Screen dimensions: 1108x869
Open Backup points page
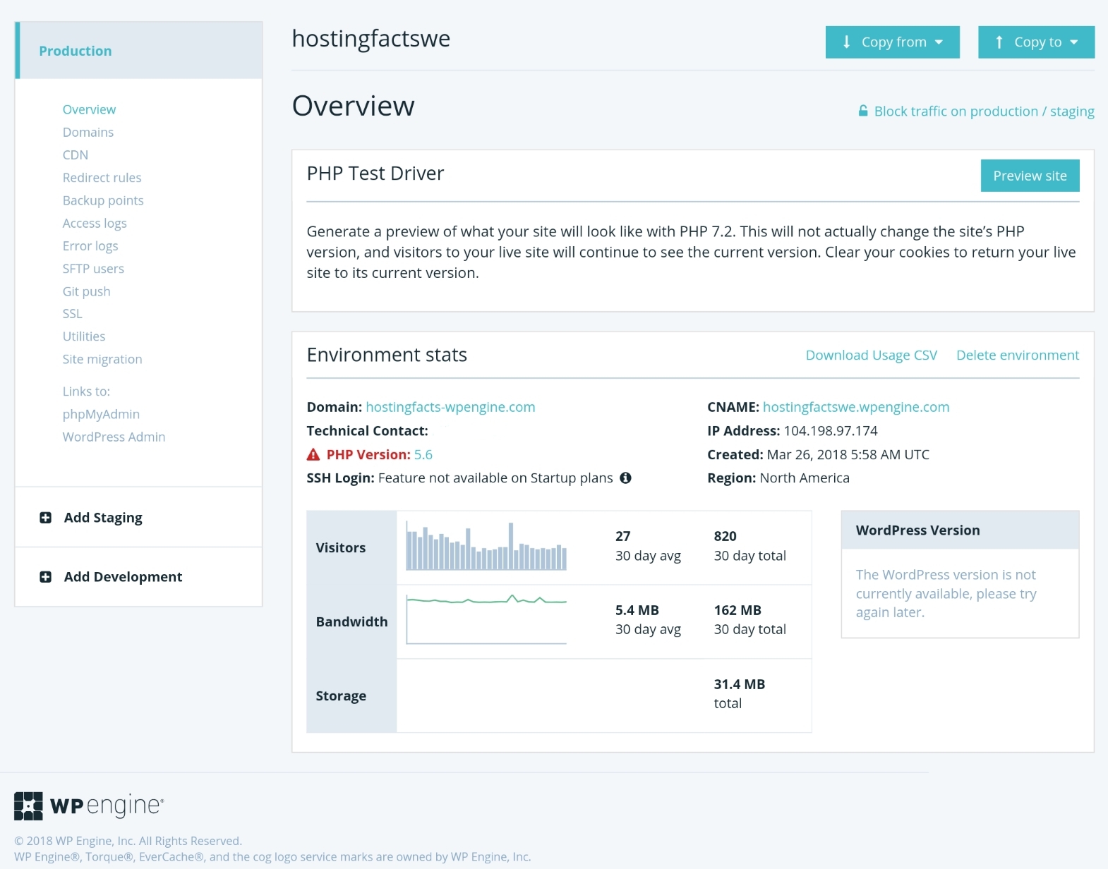103,200
